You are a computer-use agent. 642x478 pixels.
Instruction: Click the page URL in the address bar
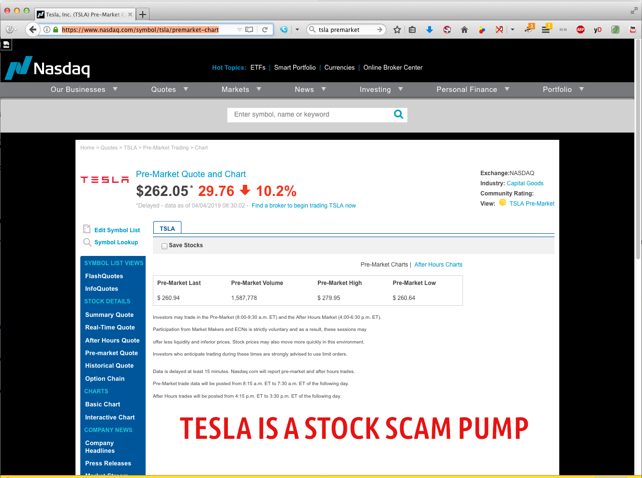(140, 30)
